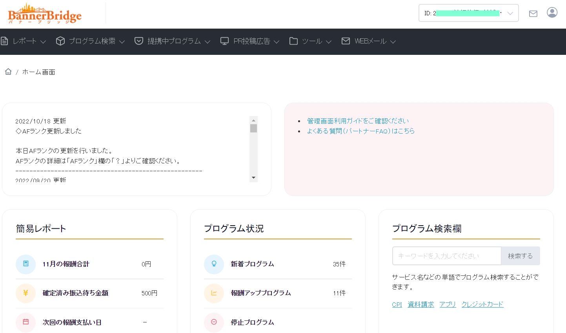The width and height of the screenshot is (566, 333).
Task: Open the 提携中プログラム menu
Action: click(x=174, y=41)
